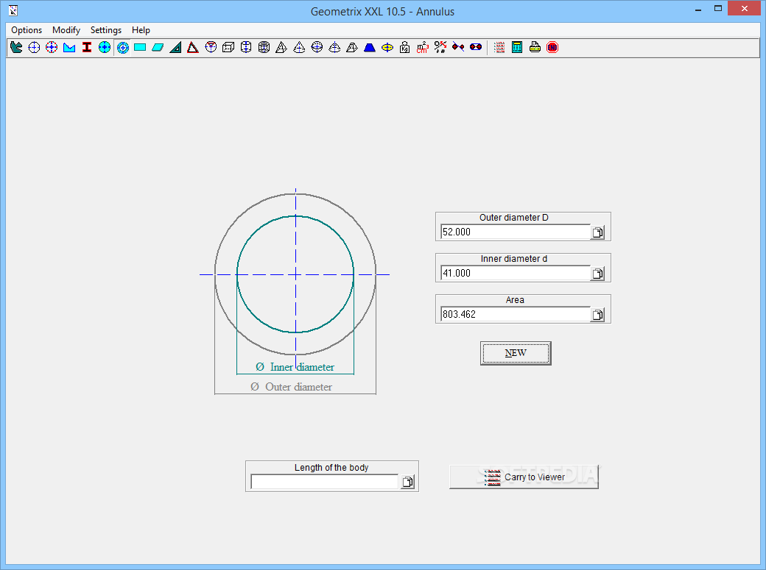The height and width of the screenshot is (570, 766).
Task: Choose the cyan parallelogram shape
Action: pyautogui.click(x=158, y=47)
